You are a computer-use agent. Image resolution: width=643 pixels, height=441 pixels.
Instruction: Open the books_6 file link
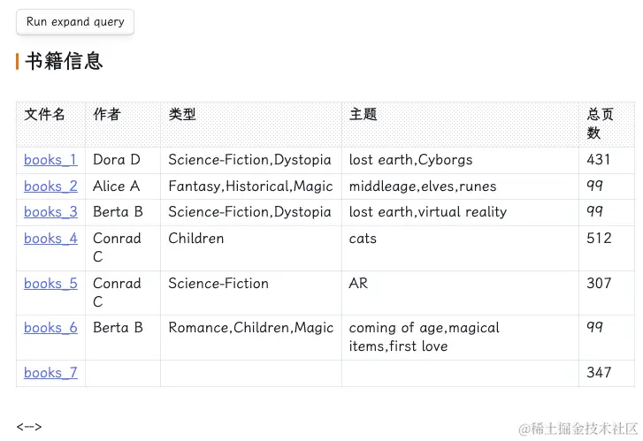pyautogui.click(x=50, y=328)
